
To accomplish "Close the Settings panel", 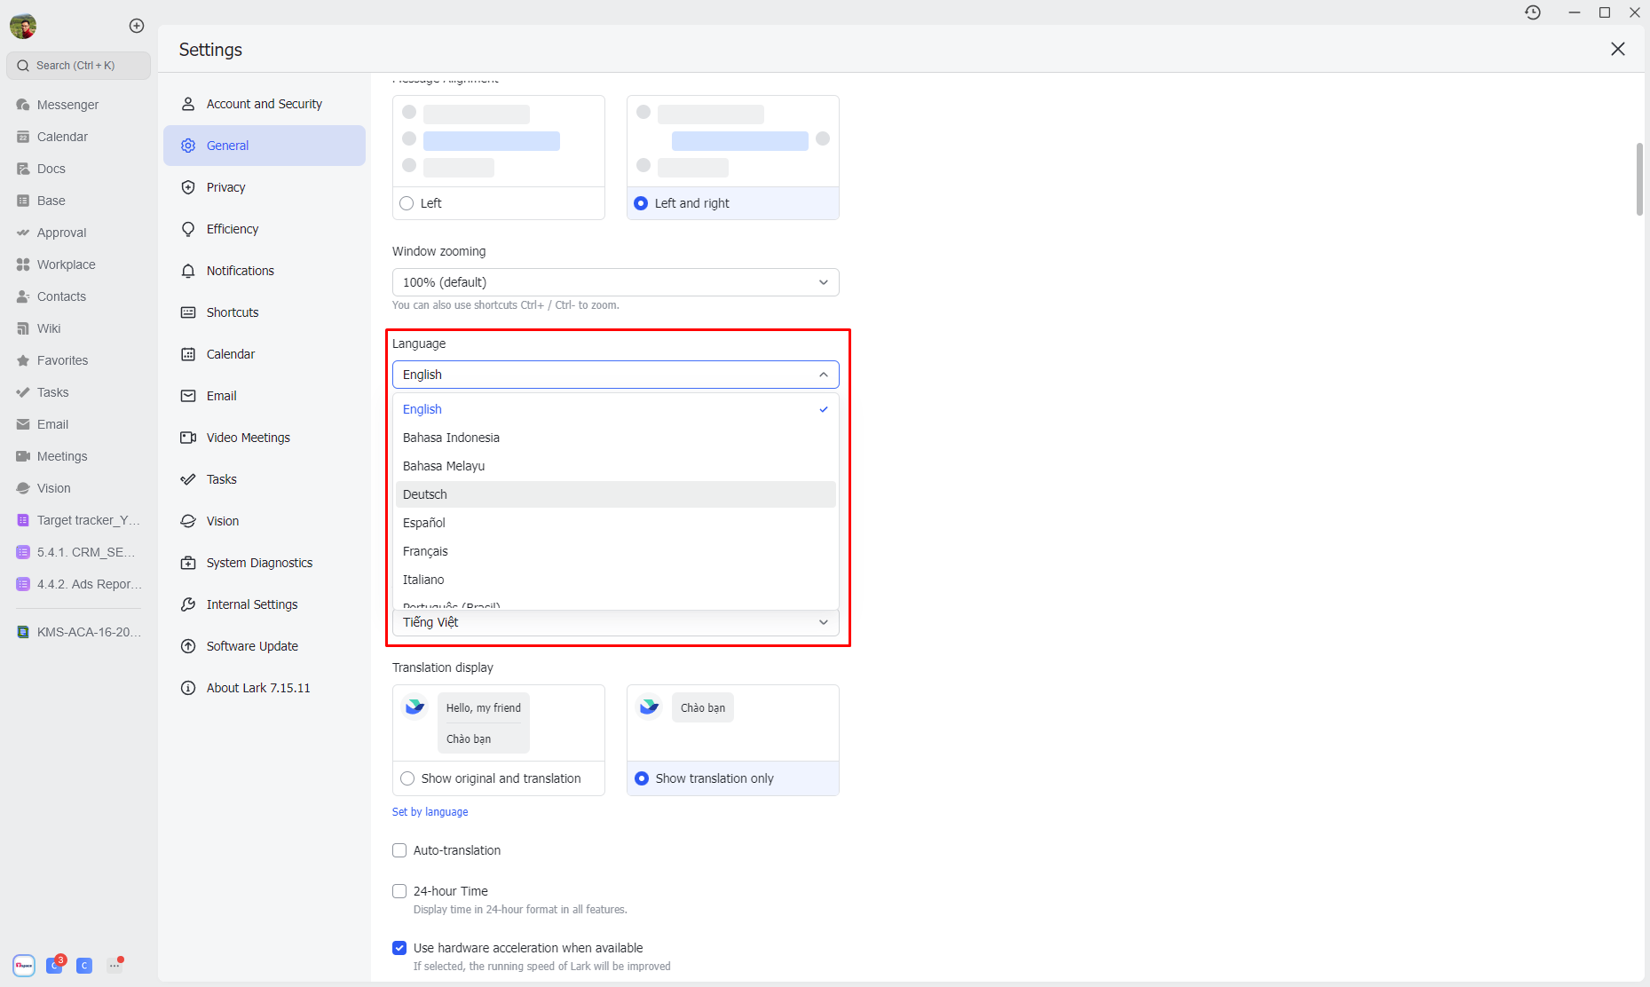I will click(1618, 49).
